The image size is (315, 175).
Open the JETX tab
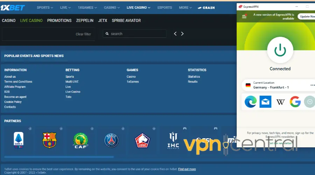[103, 21]
